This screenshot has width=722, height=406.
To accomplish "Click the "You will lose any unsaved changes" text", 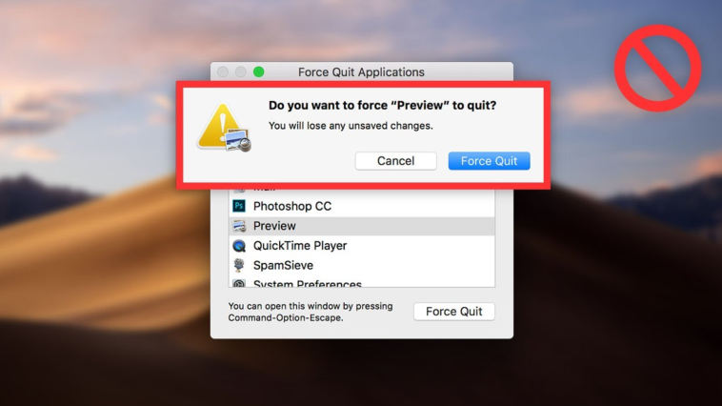I will tap(351, 126).
